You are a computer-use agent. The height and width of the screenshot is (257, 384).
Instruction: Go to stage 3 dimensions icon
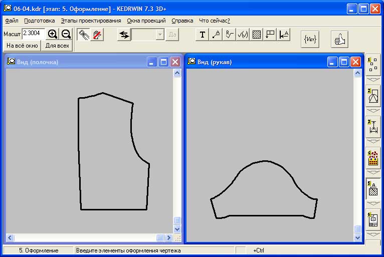[373, 127]
